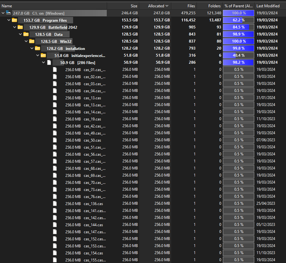The height and width of the screenshot is (263, 286).
Task: Click the cas_19.cas file icon
Action: click(55, 119)
